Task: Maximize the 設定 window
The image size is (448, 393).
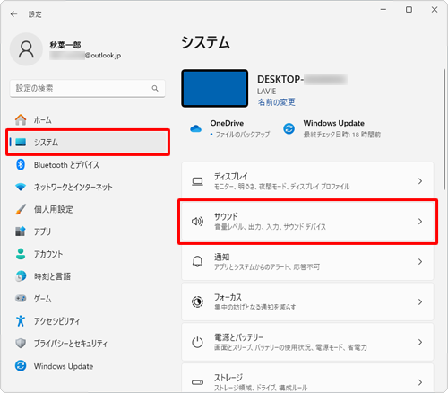Action: 409,10
